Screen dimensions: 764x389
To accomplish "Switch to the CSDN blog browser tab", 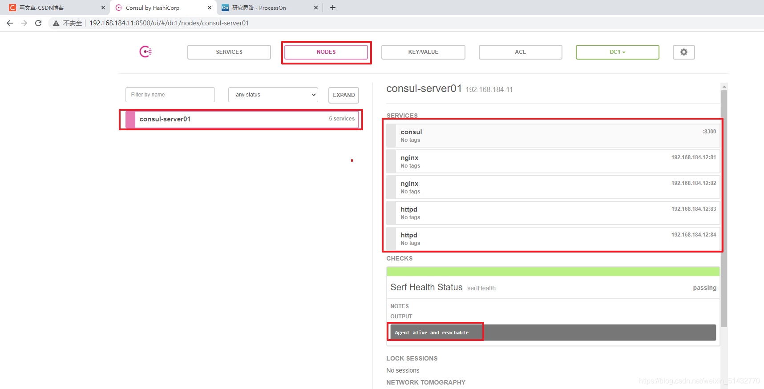I will pos(56,8).
